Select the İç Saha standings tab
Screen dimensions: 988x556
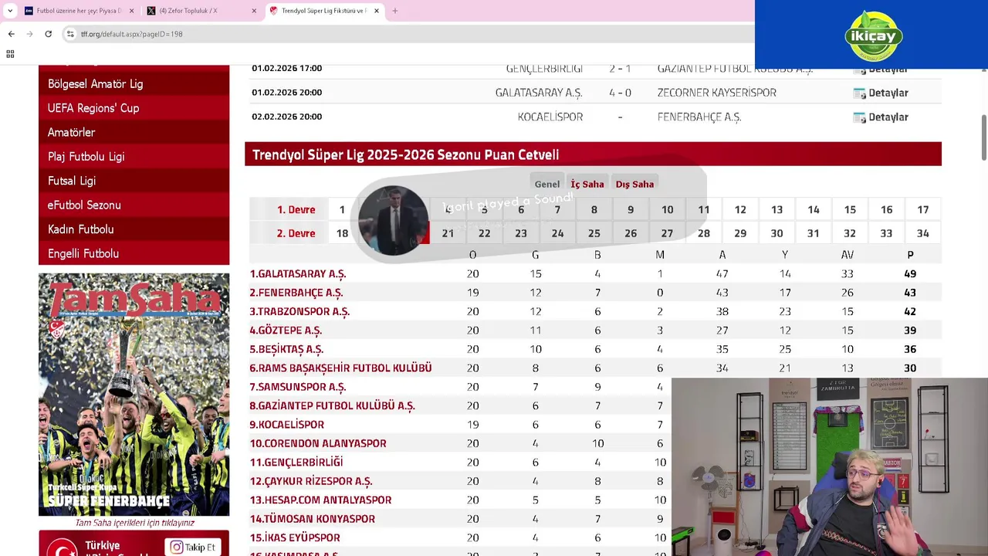[x=587, y=184]
